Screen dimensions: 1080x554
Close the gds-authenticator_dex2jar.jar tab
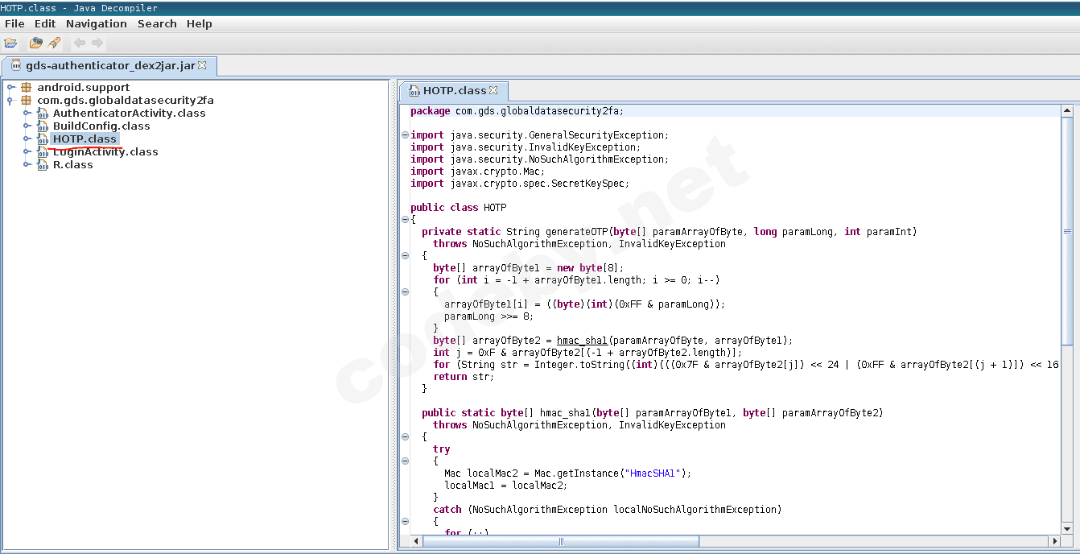[203, 65]
